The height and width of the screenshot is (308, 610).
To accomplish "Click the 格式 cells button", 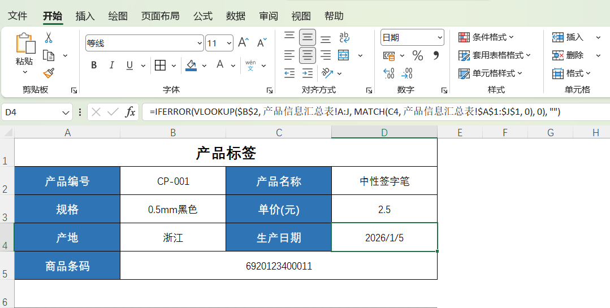I will pyautogui.click(x=572, y=73).
